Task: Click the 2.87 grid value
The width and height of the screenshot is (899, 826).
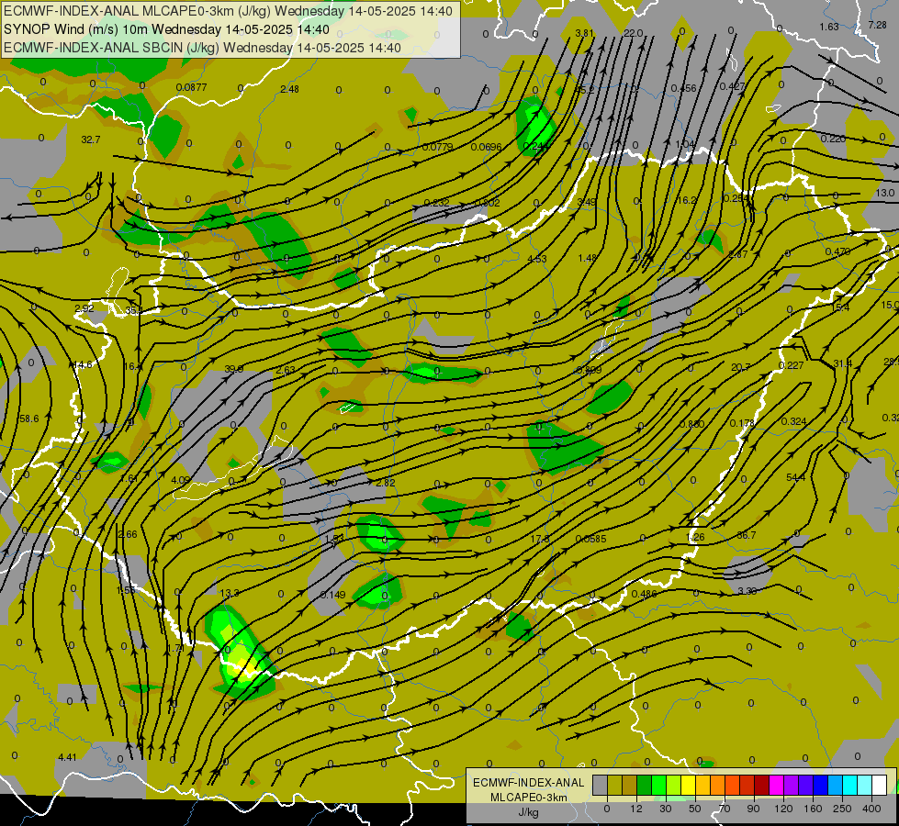Action: click(x=738, y=254)
